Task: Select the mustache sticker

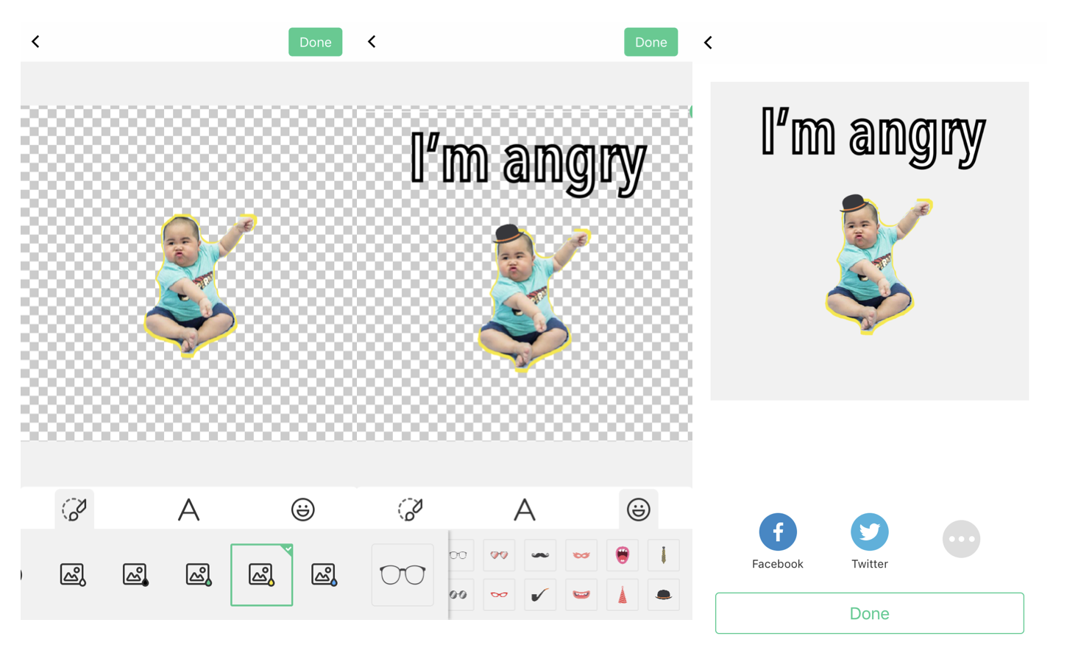Action: click(539, 556)
